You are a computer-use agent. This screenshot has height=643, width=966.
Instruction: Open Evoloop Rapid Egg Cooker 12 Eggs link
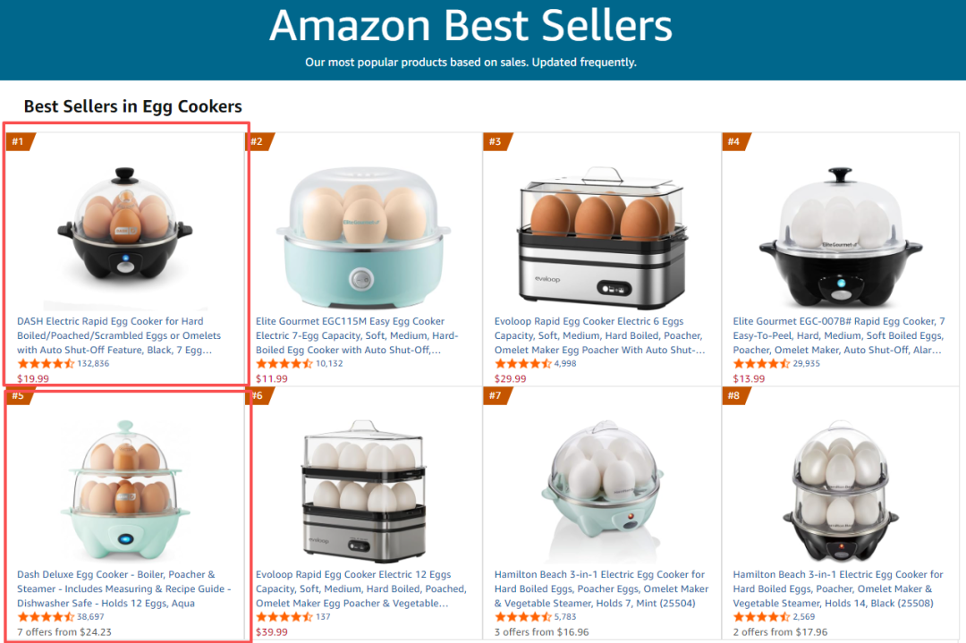[x=360, y=588]
